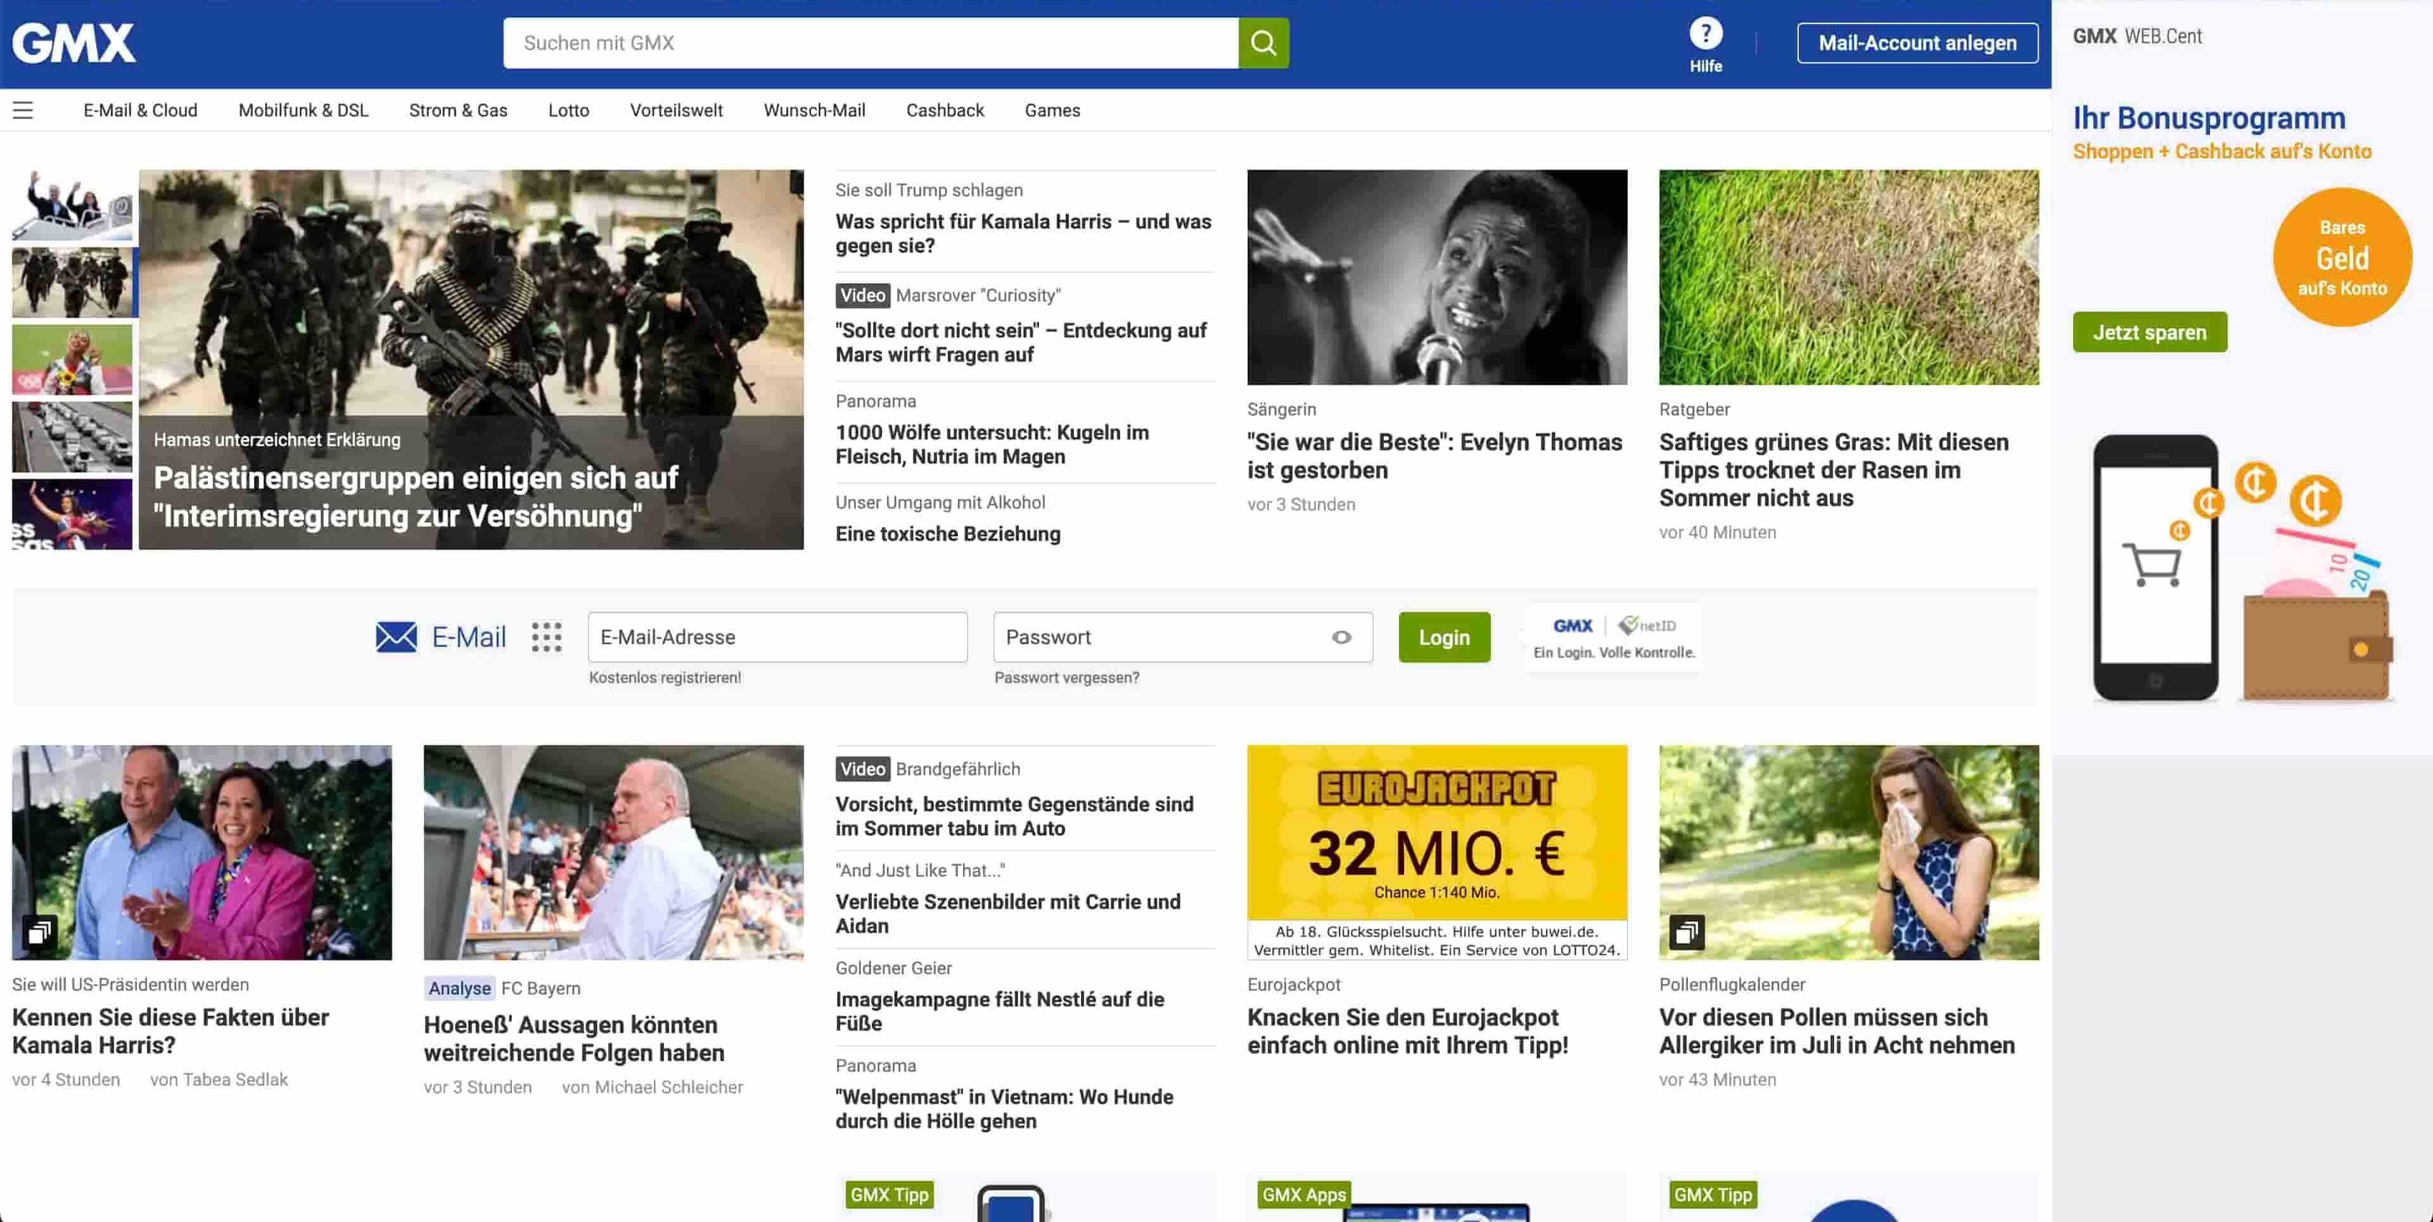This screenshot has height=1222, width=2433.
Task: Click the GMX Apps green label
Action: (x=1303, y=1195)
